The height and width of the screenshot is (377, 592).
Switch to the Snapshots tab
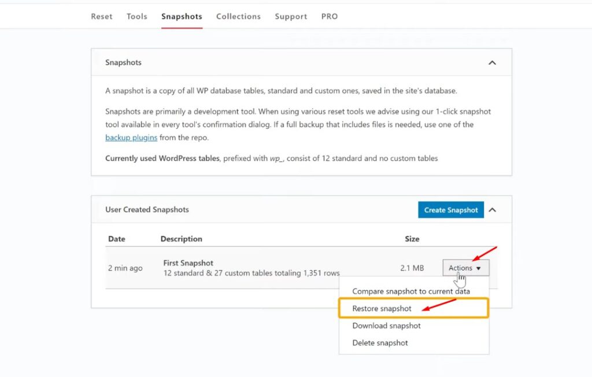182,16
